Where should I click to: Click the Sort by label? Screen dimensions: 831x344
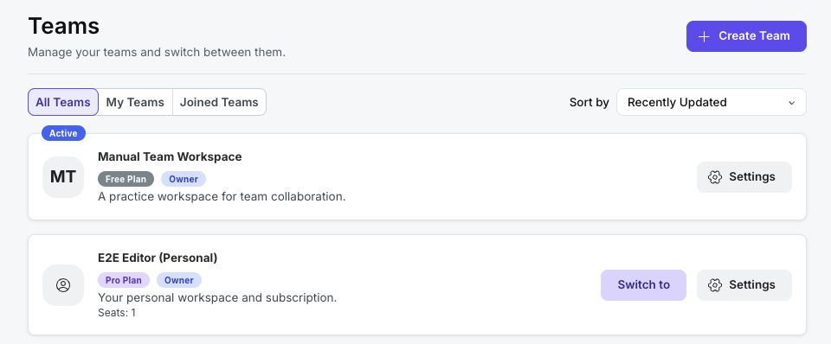589,103
